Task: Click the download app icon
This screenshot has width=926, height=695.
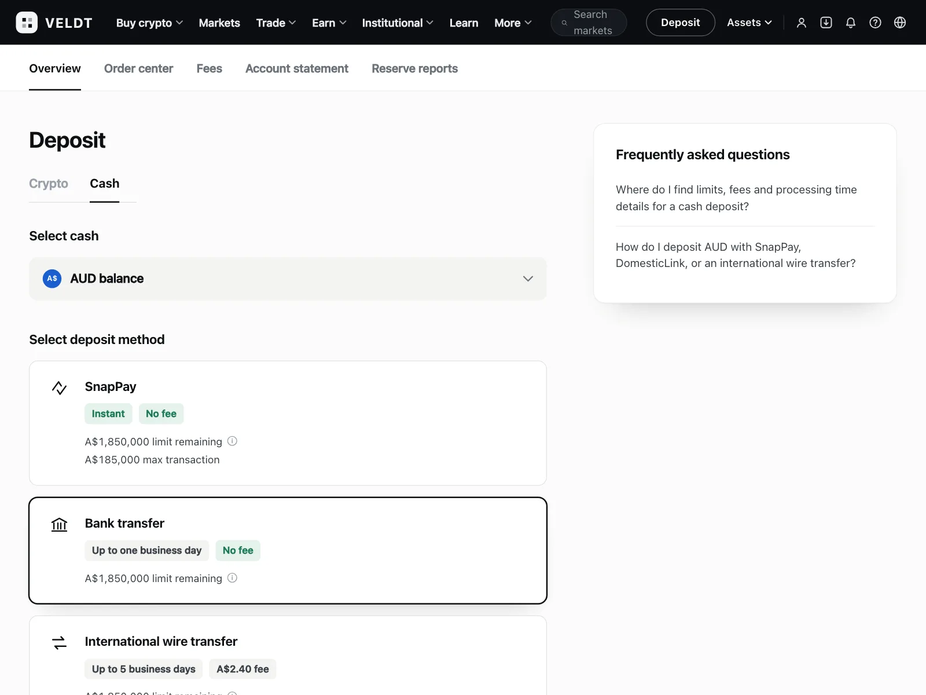Action: click(826, 23)
